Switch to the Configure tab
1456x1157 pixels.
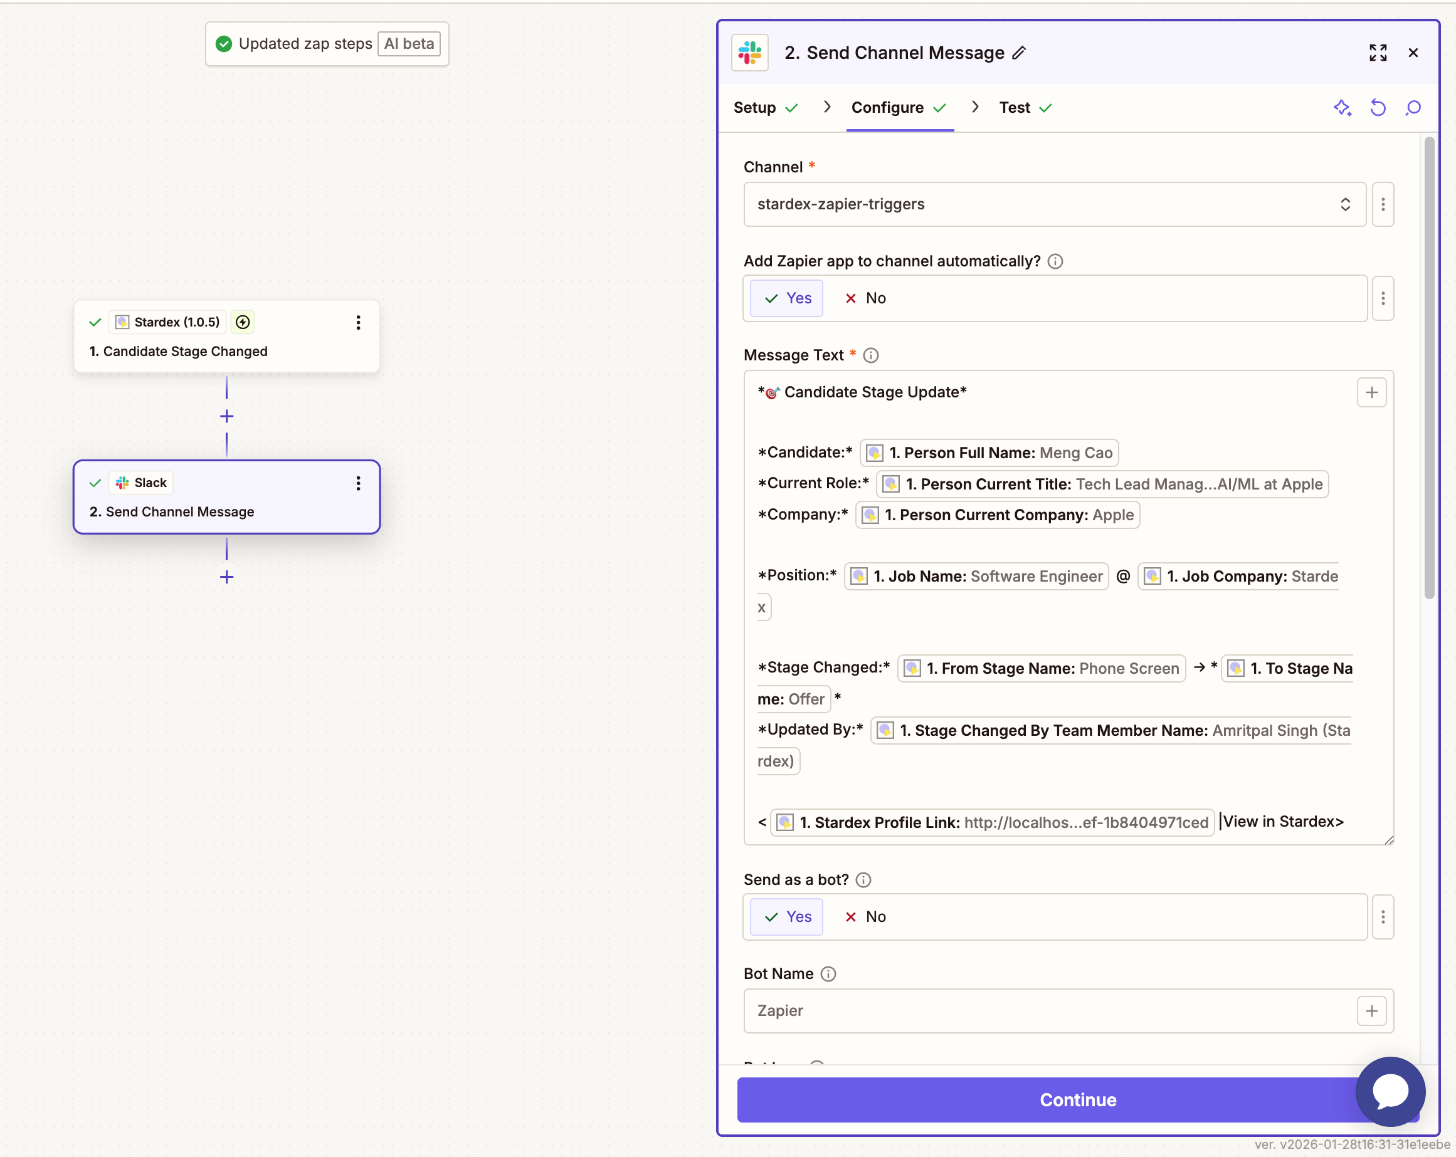point(899,108)
